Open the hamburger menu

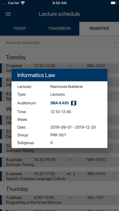point(8,14)
